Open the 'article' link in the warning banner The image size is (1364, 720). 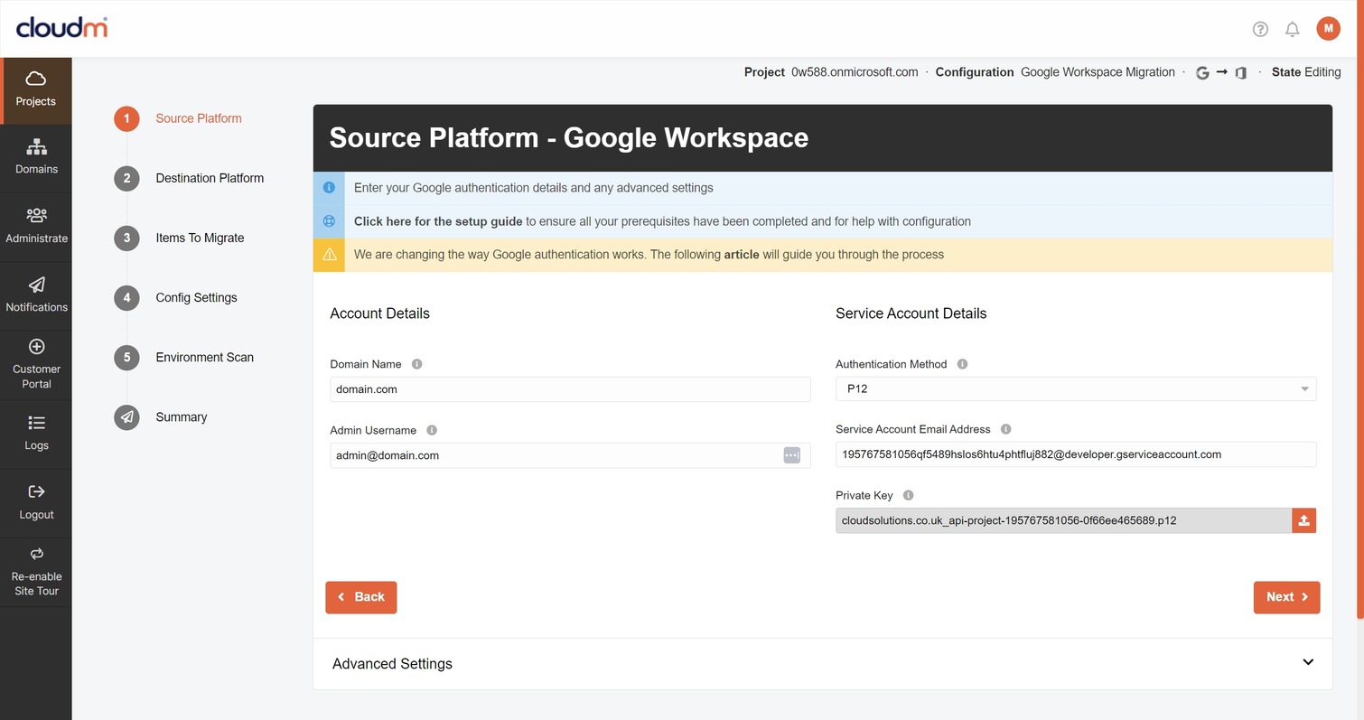tap(742, 255)
